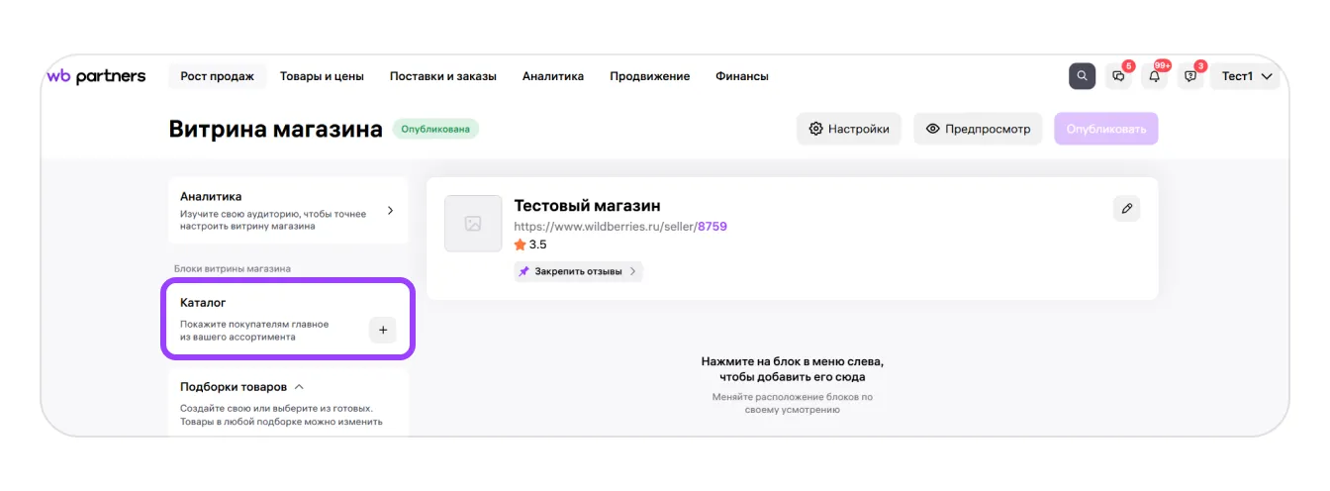Open the support questions icon
Screen dimensions: 1330x491
1190,76
